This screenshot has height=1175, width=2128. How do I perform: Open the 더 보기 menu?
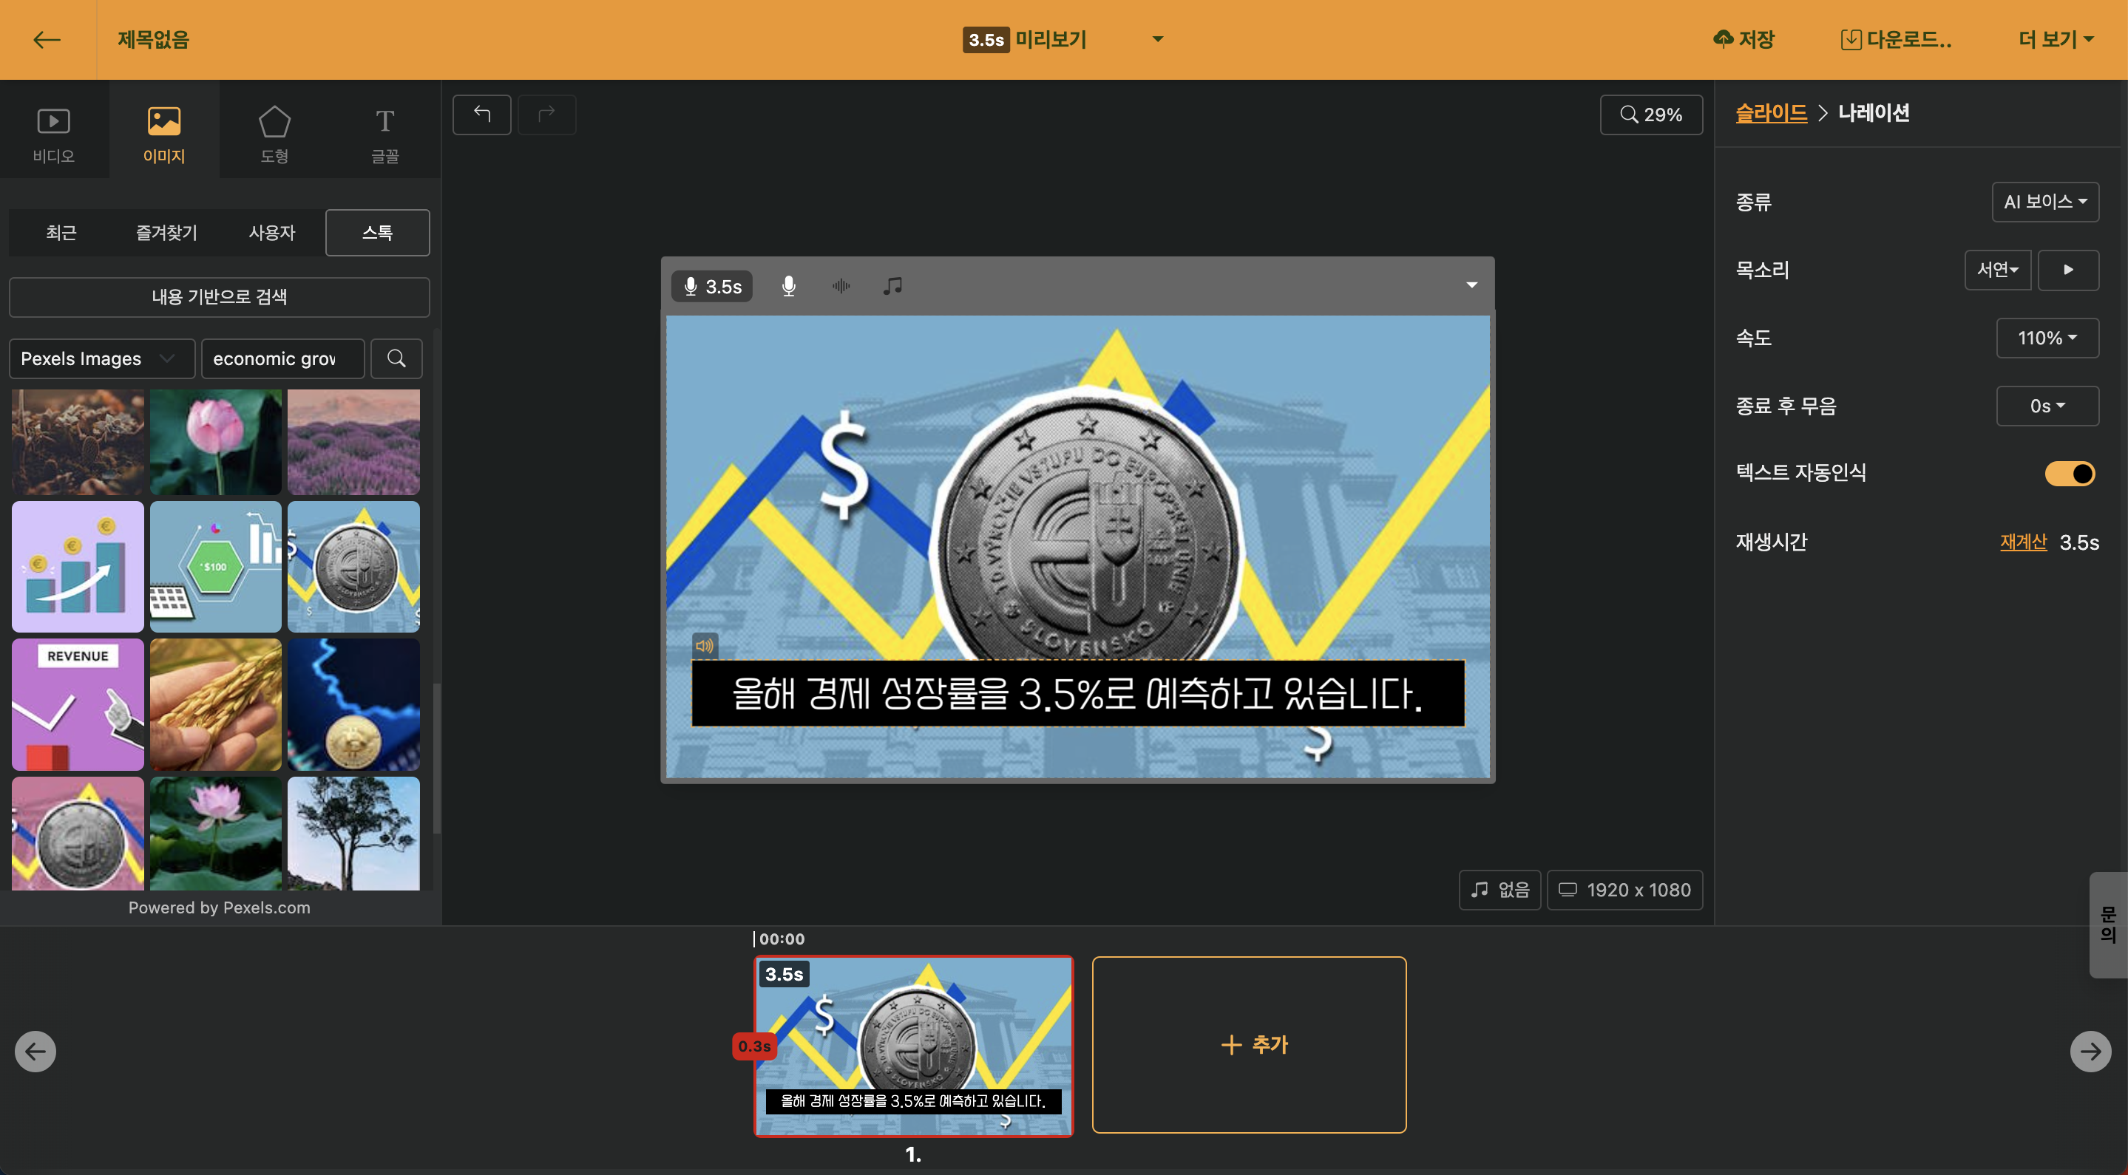(2056, 39)
